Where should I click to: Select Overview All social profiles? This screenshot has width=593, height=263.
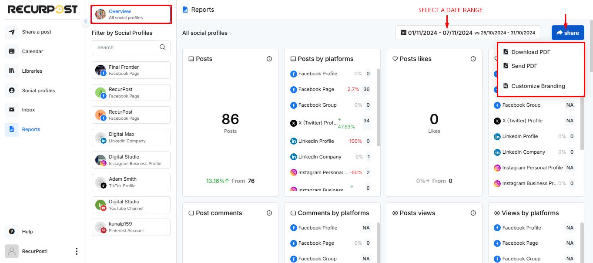(x=131, y=14)
